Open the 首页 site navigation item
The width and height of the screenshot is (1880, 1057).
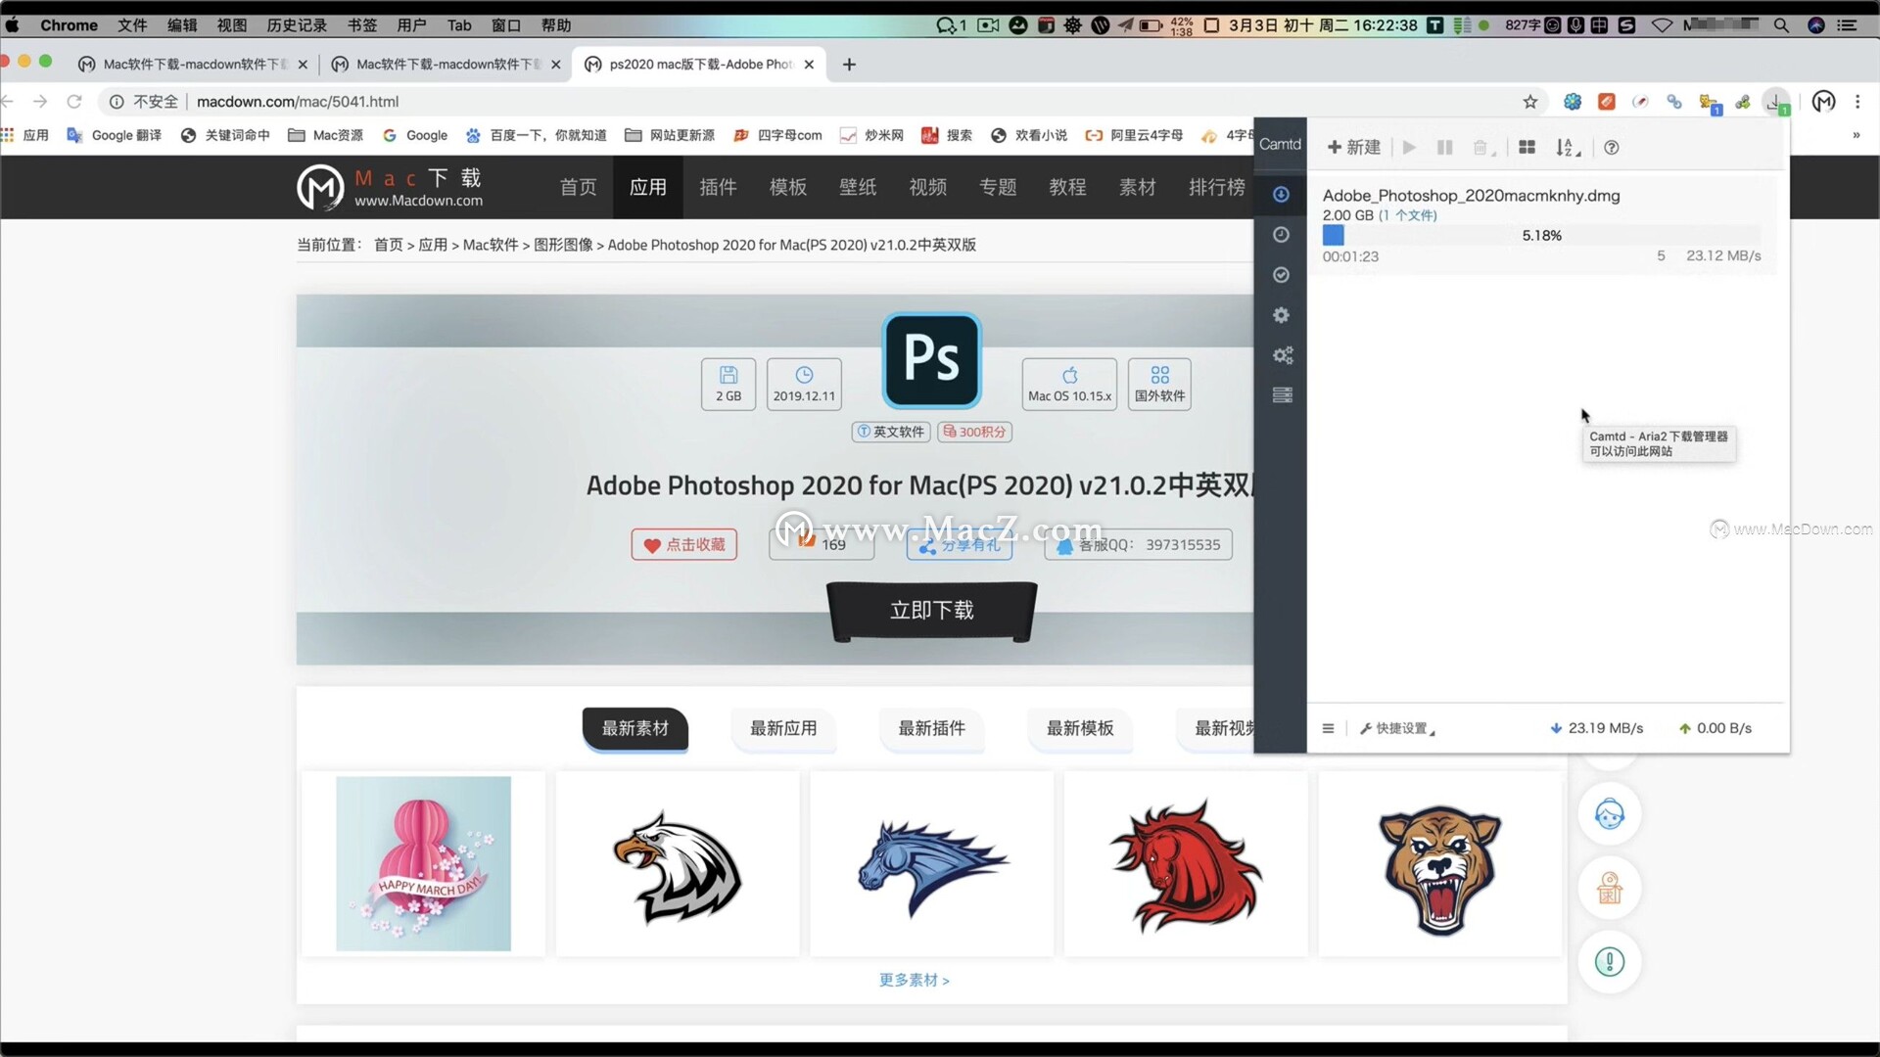[x=578, y=187]
